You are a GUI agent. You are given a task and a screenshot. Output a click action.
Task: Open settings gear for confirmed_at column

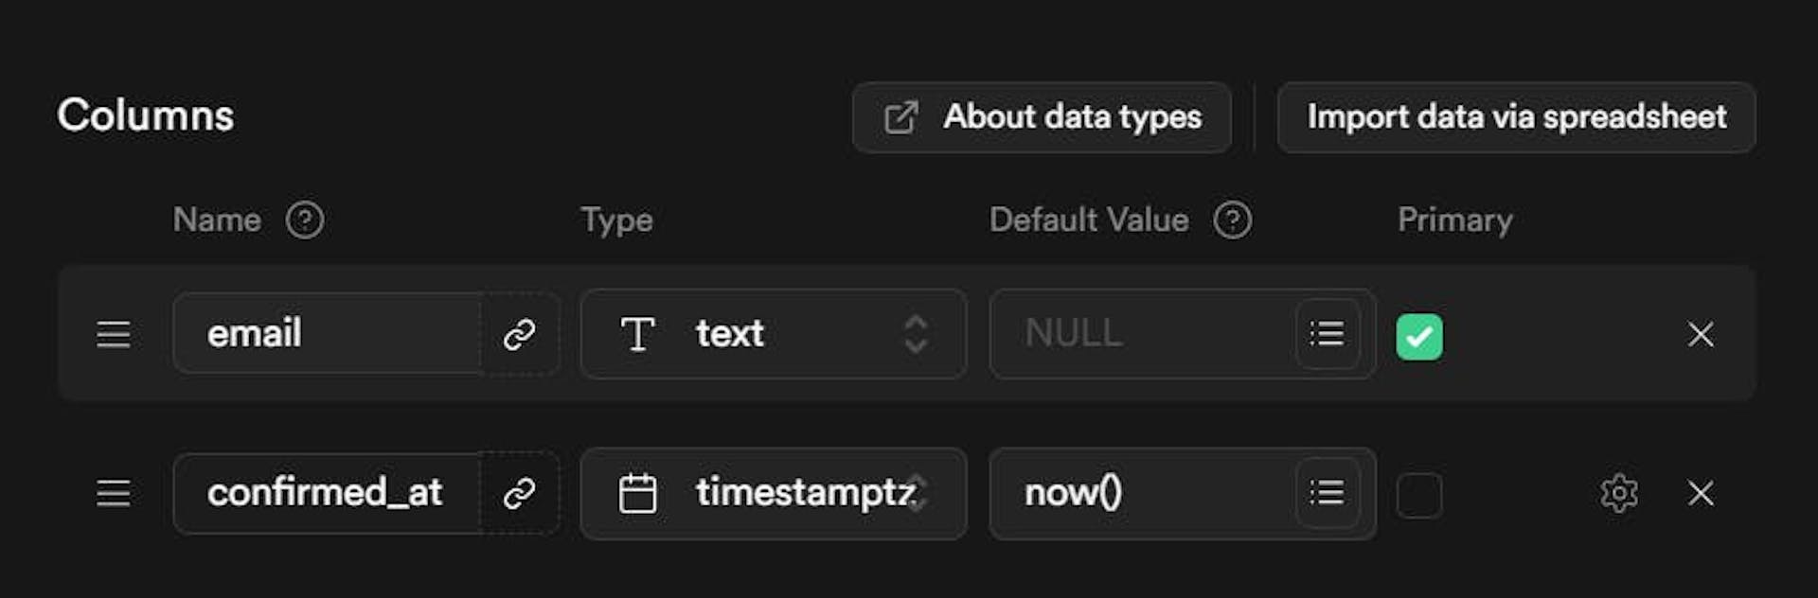coord(1618,493)
